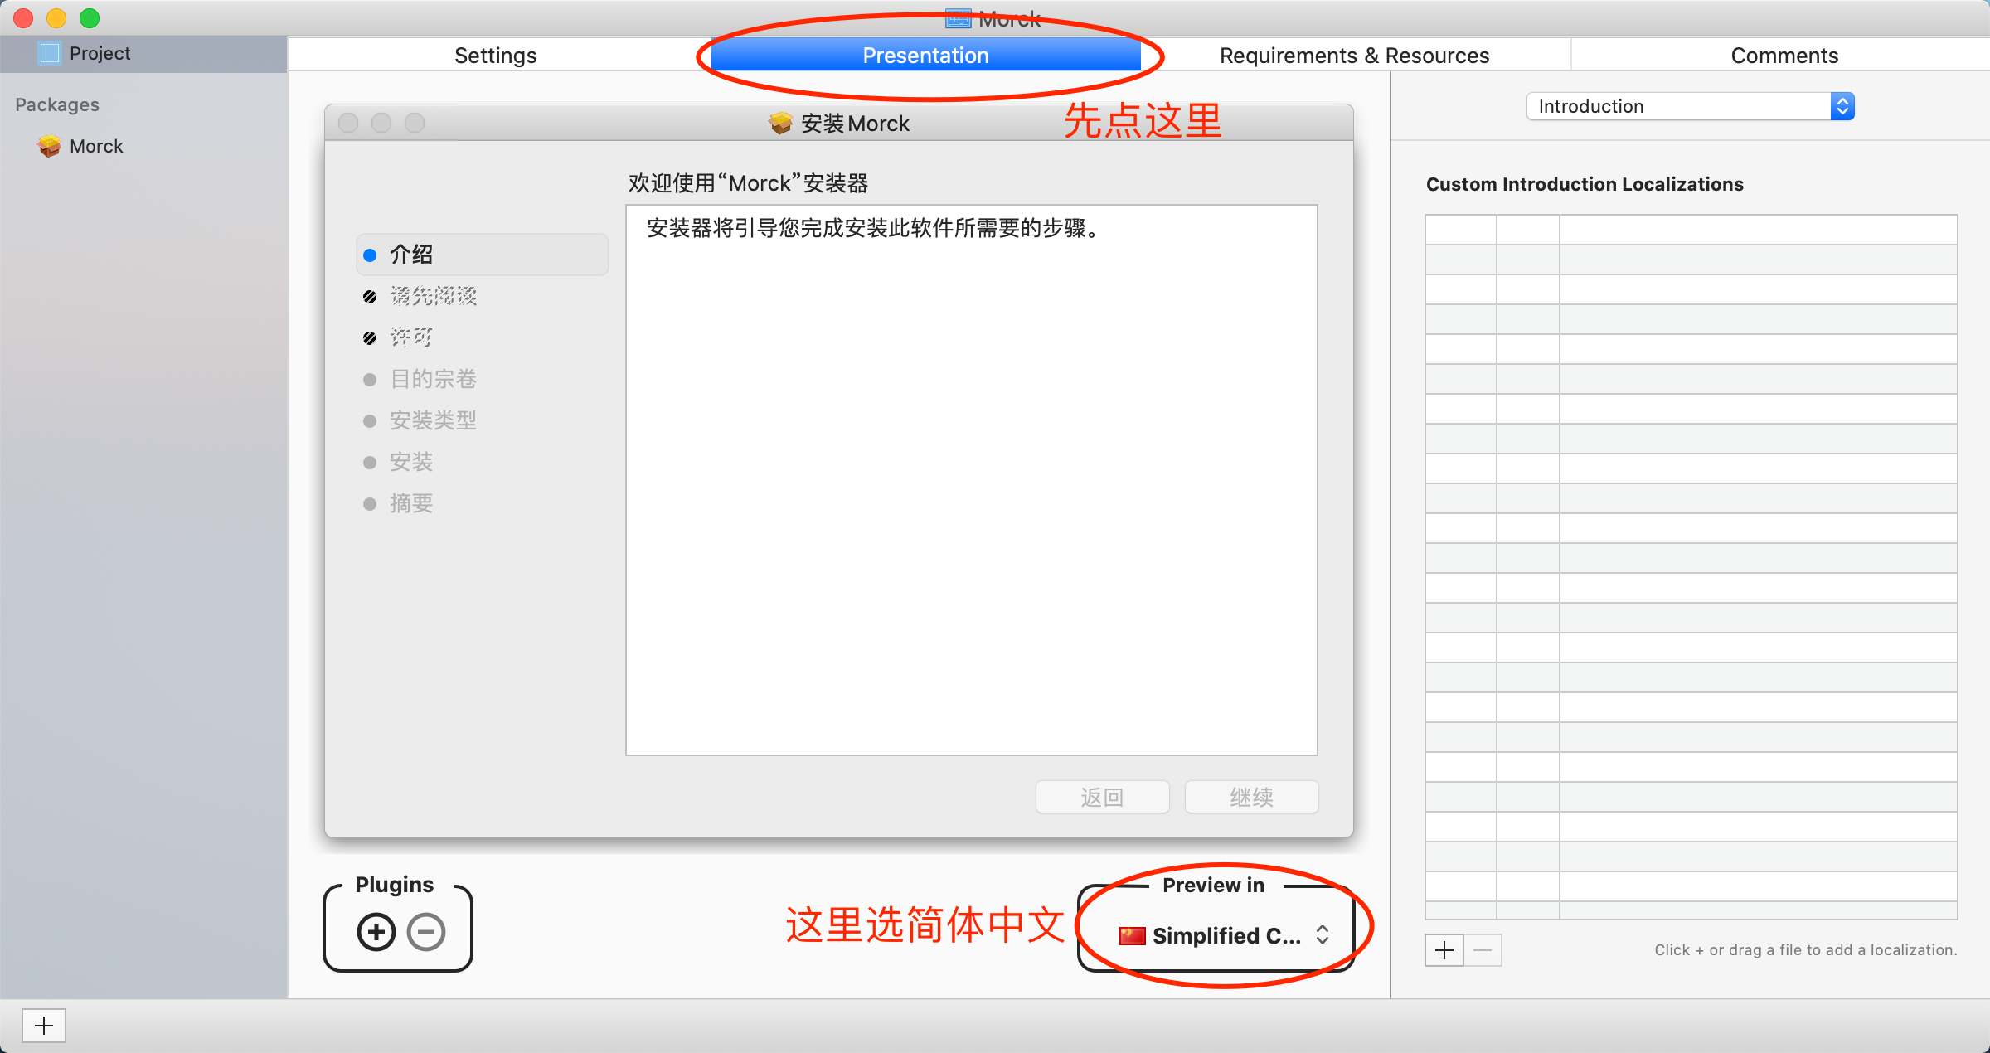Click the Morck package box icon

click(x=50, y=146)
